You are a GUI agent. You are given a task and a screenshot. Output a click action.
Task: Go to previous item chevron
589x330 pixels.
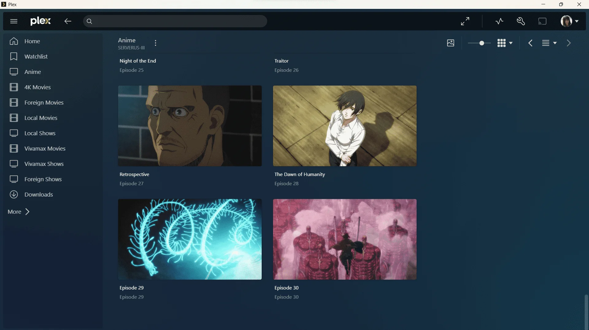[x=530, y=43]
